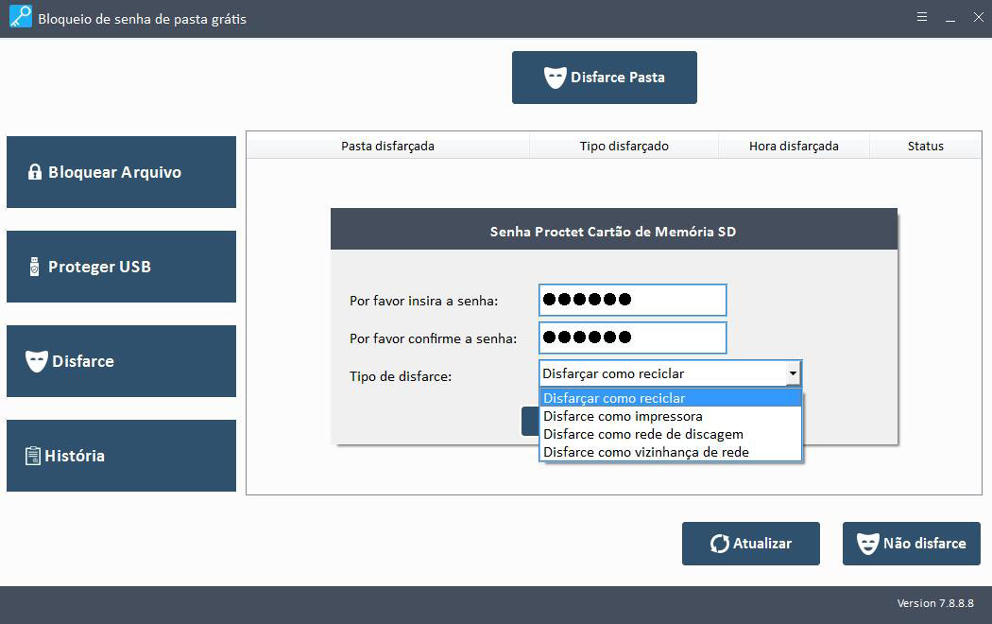Click the clipboard icon next to História

pyautogui.click(x=33, y=456)
